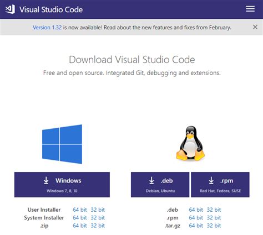Open the hamburger navigation menu
This screenshot has height=235, width=263.
coord(250,9)
